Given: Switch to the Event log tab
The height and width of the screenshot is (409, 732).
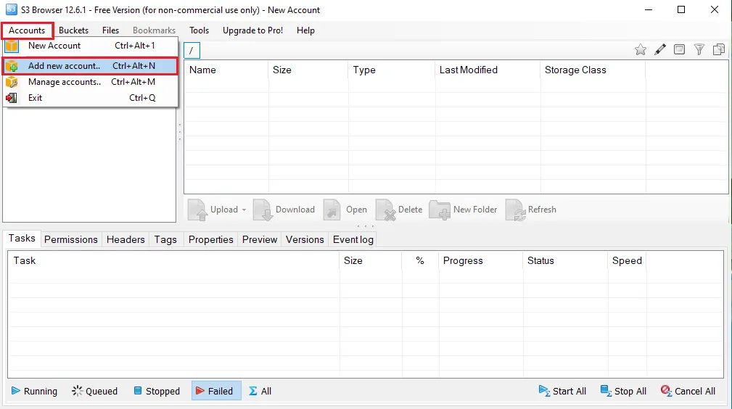Looking at the screenshot, I should 353,239.
